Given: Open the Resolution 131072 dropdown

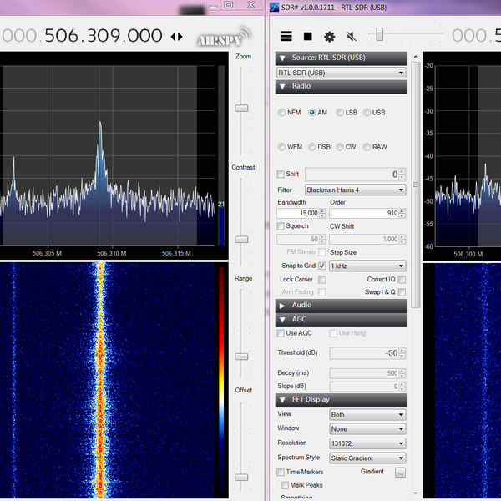Looking at the screenshot, I should pos(367,443).
